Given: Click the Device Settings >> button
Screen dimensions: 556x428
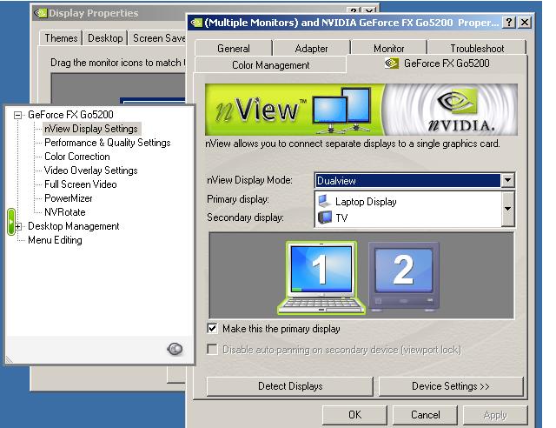Looking at the screenshot, I should [451, 386].
